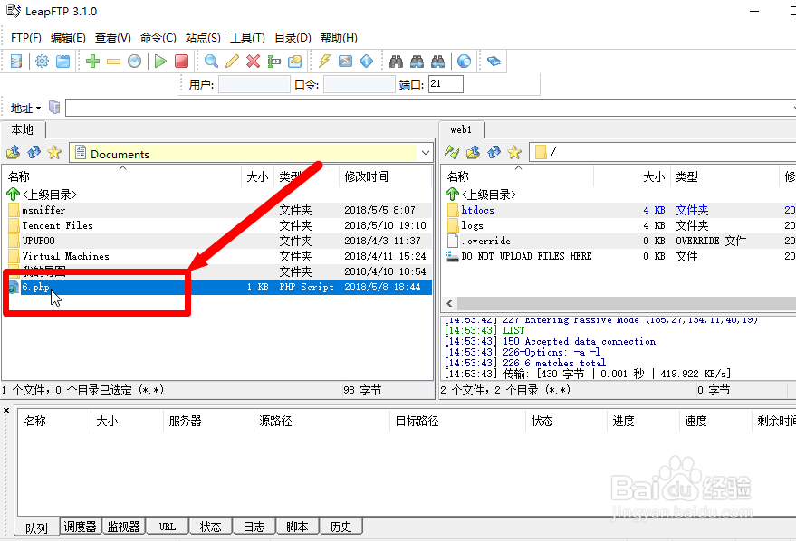The width and height of the screenshot is (796, 541).
Task: Click the favorites star above the remote pane
Action: point(513,152)
